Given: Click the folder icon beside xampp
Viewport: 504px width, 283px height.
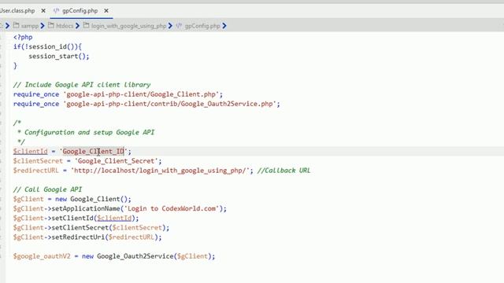Looking at the screenshot, I should pos(16,25).
